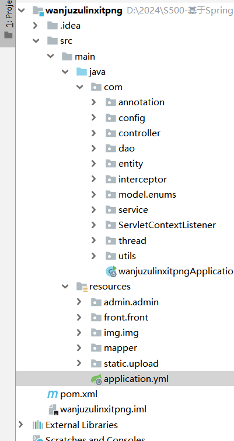Expand the mapper folder arrow
Screen dimensions: 234x441
(x=79, y=348)
